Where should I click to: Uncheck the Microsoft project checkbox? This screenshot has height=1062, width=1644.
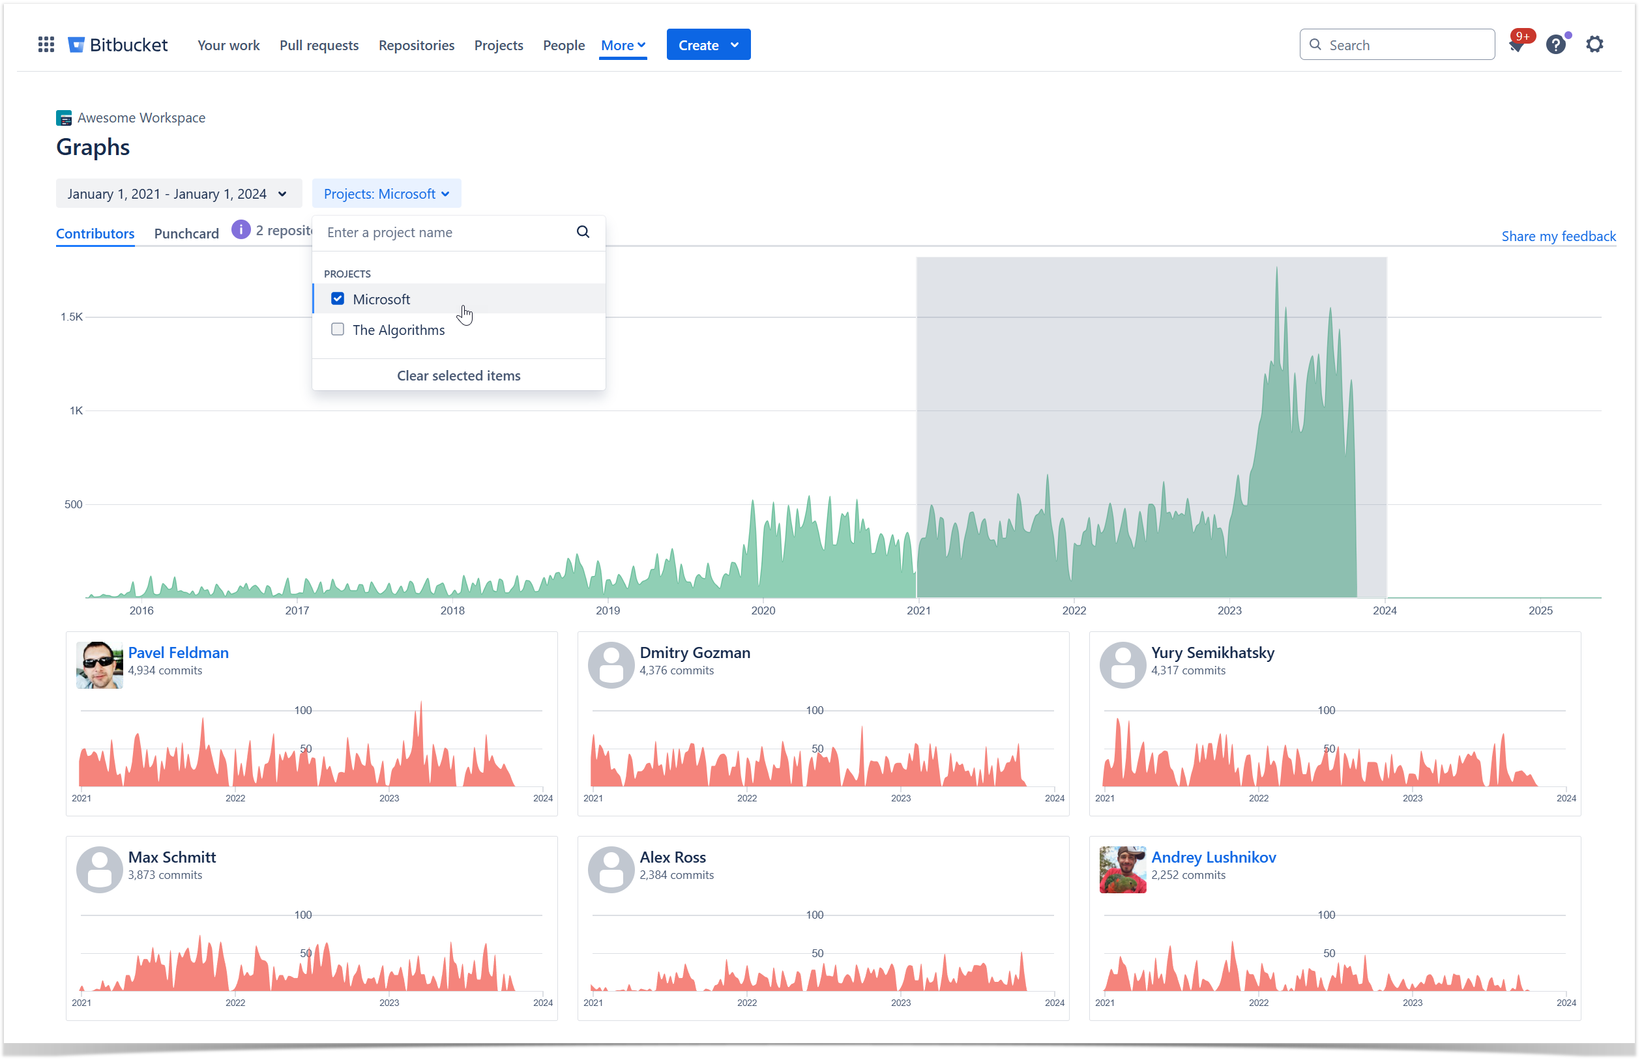(338, 298)
